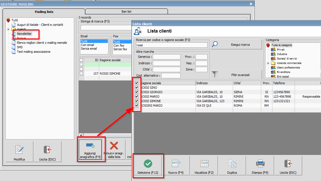The width and height of the screenshot is (321, 181).
Task: Select Auguri di Natale - Clienti e contatti
Action: click(x=40, y=24)
